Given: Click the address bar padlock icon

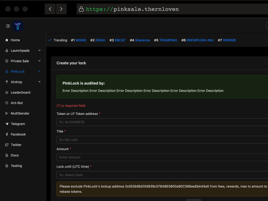Looking at the screenshot, I should coord(81,9).
